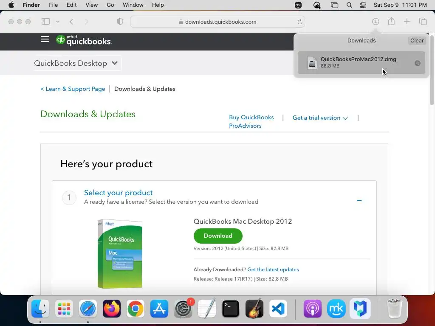Click the mk menu bar icon
Viewport: 435px width, 326px height.
(298, 5)
